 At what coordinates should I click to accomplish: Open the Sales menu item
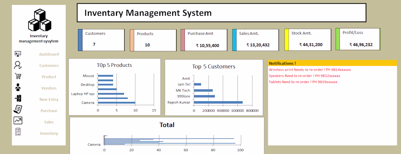[49, 122]
